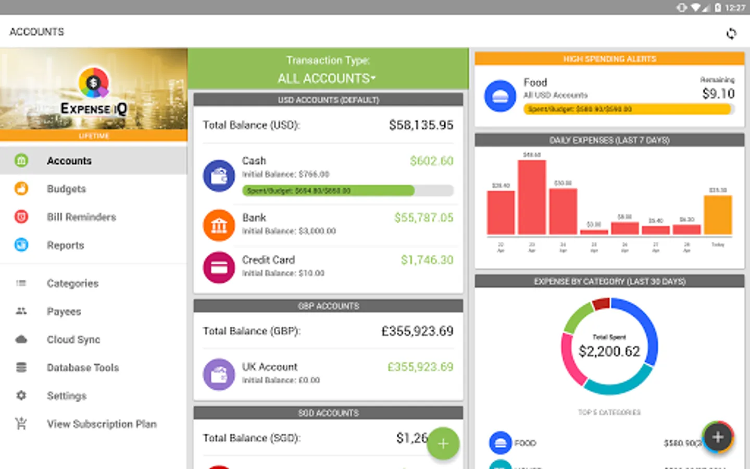Select the Cloud Sync cloud icon

[21, 339]
